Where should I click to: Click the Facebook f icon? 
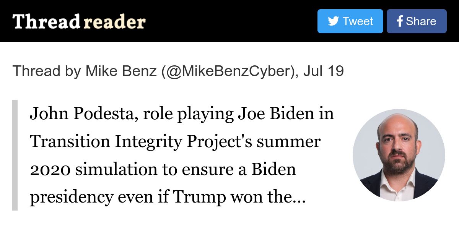point(400,21)
